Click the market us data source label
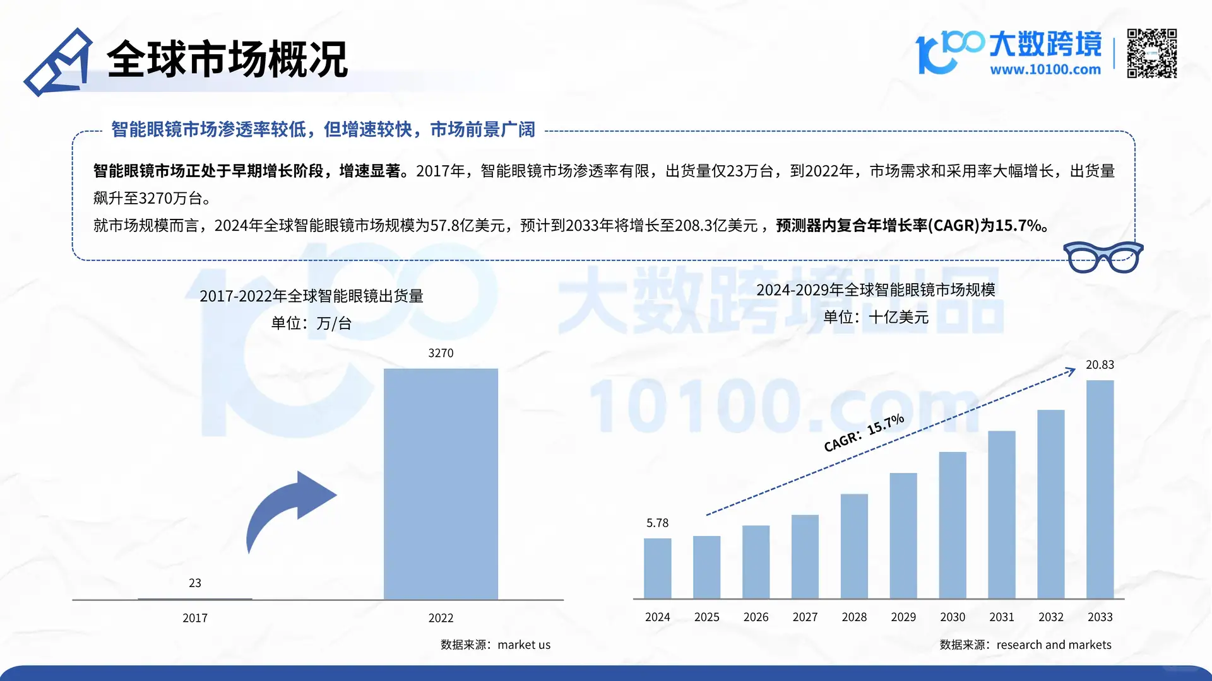1212x681 pixels. tap(496, 644)
